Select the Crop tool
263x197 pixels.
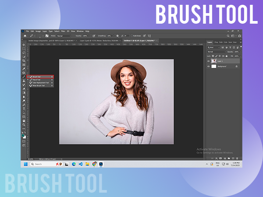(x=24, y=61)
